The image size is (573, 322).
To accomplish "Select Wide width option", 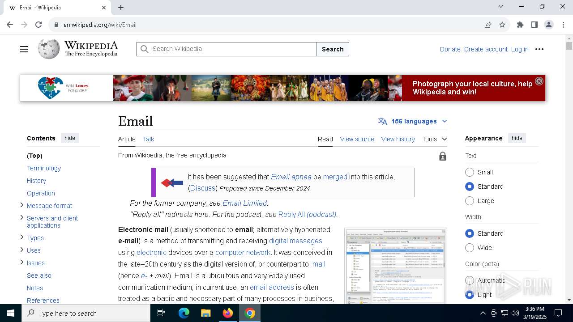I will [470, 248].
